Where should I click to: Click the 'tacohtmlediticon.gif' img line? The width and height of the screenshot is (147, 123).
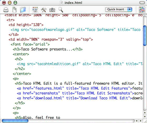click(80, 64)
